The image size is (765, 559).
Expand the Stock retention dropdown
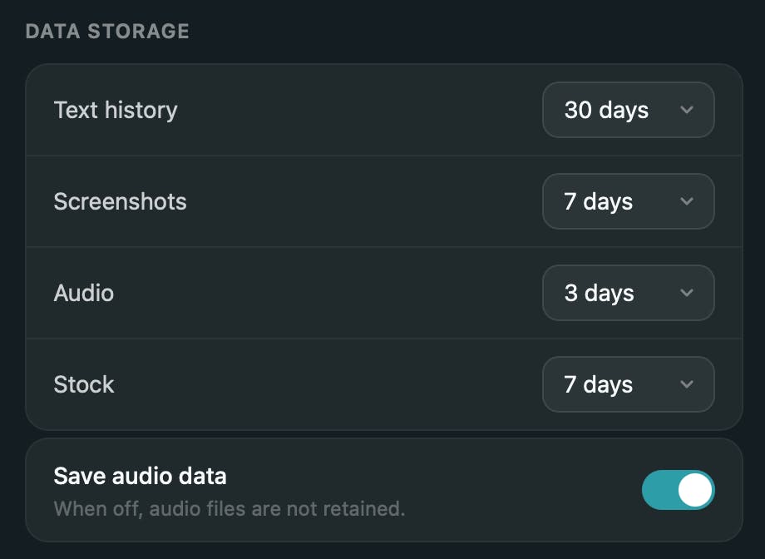(x=628, y=384)
